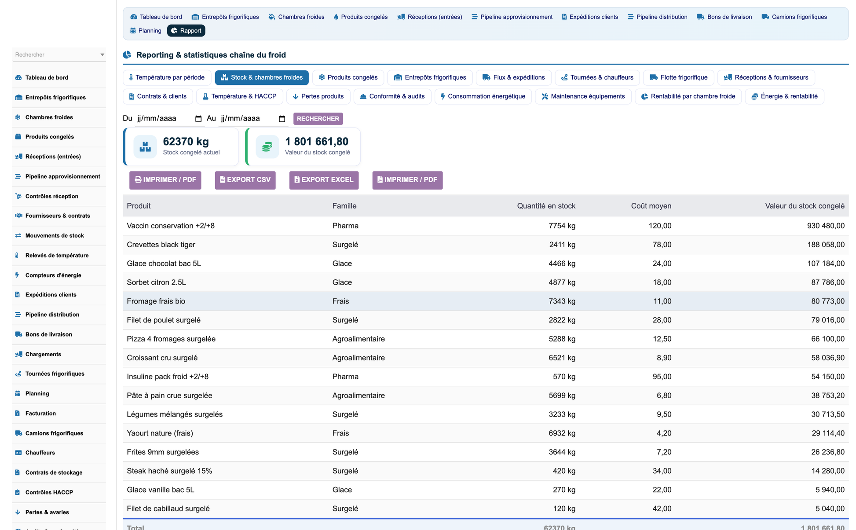This screenshot has height=530, width=856.
Task: Open the Contrats & clients report tab
Action: (158, 96)
